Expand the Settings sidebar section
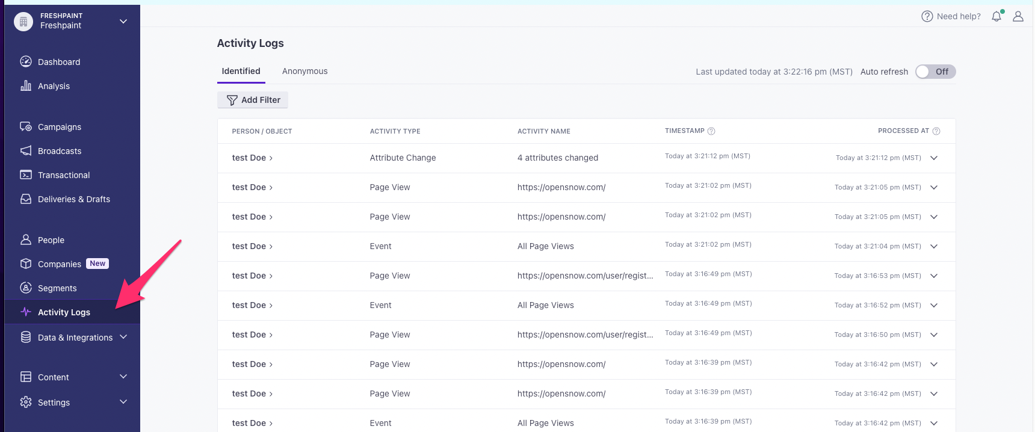 click(x=123, y=402)
